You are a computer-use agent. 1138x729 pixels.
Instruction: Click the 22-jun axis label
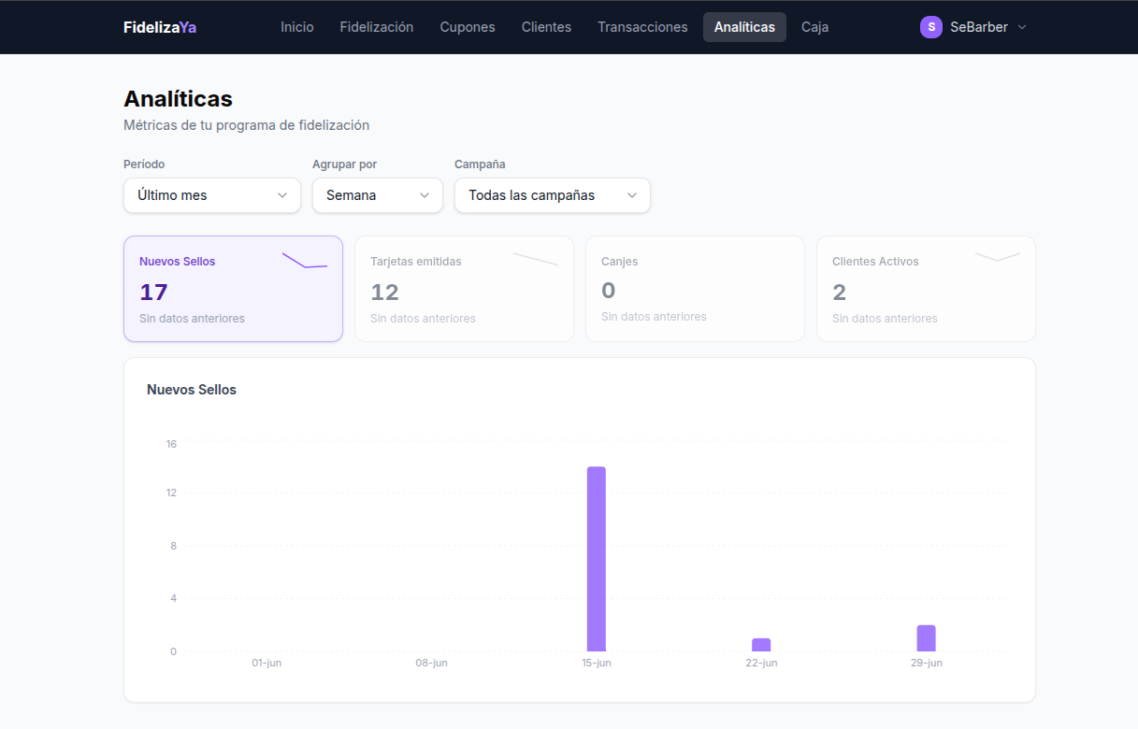click(x=761, y=663)
